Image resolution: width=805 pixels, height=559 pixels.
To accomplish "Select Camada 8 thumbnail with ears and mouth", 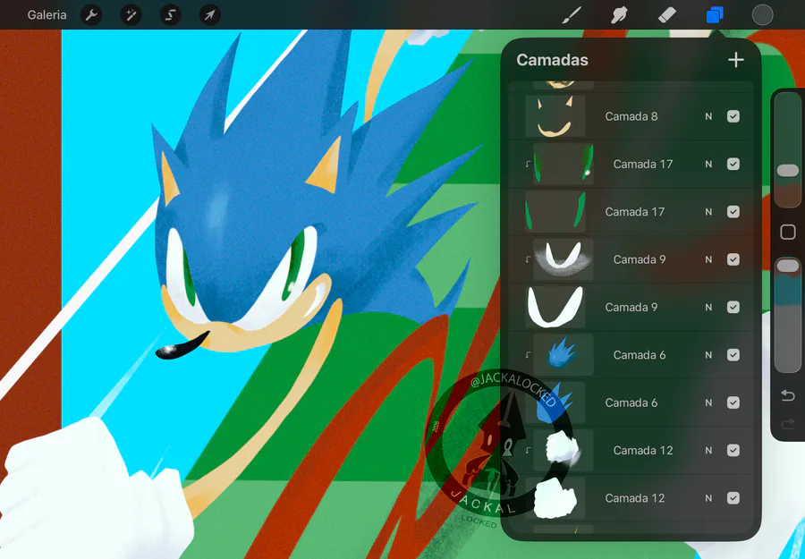I will coord(555,116).
